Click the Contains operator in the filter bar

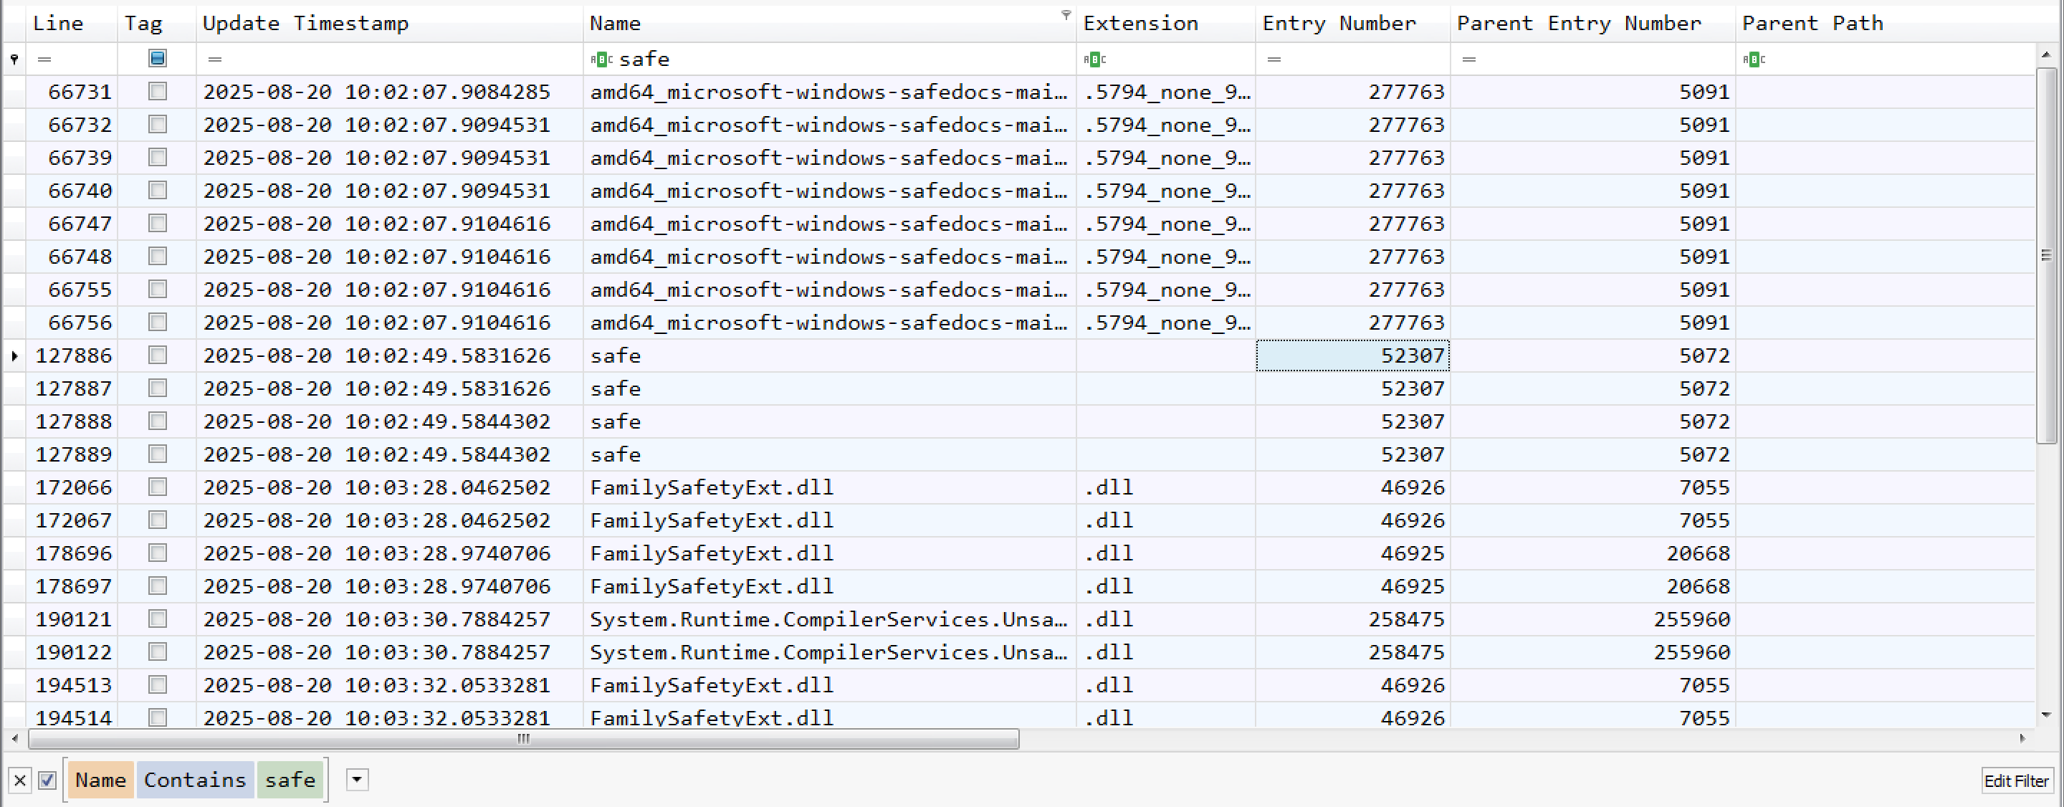195,780
